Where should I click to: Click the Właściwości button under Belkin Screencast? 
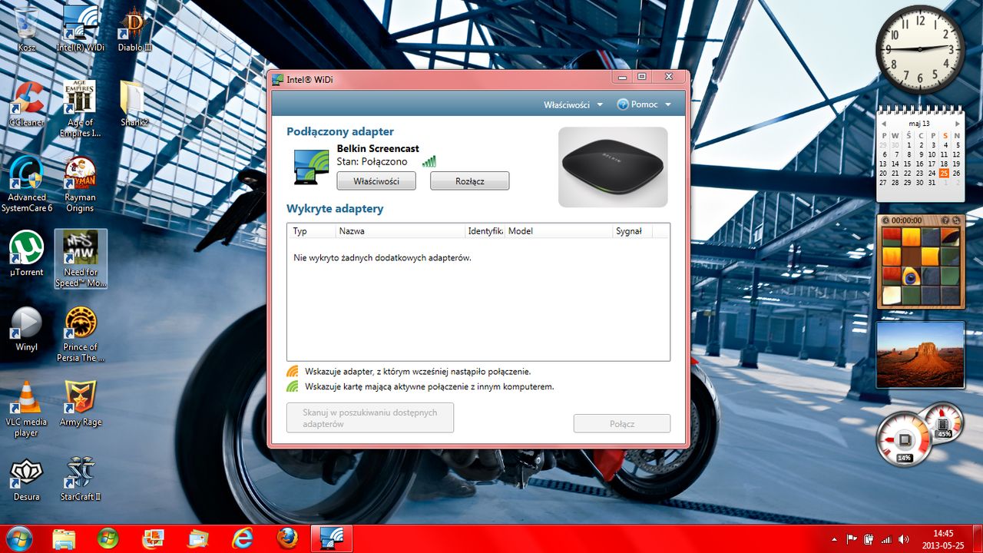pos(376,181)
